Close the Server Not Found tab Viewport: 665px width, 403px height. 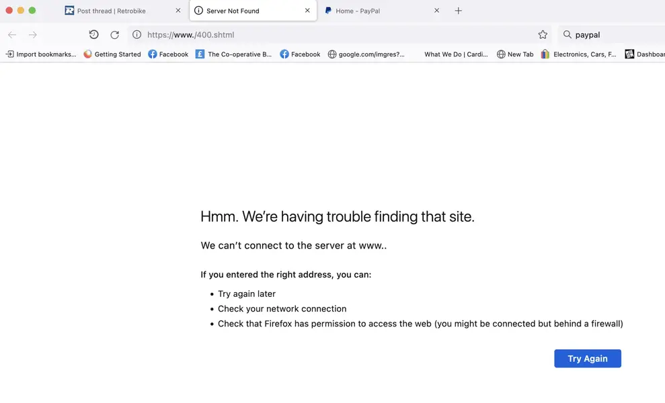[x=307, y=11]
